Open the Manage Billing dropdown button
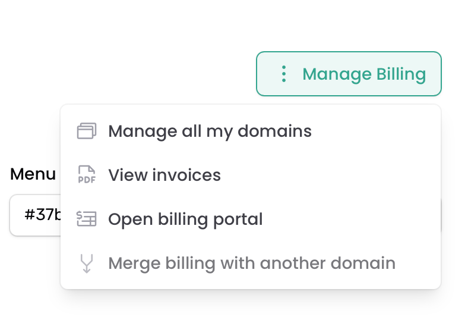Image resolution: width=468 pixels, height=320 pixels. (349, 74)
